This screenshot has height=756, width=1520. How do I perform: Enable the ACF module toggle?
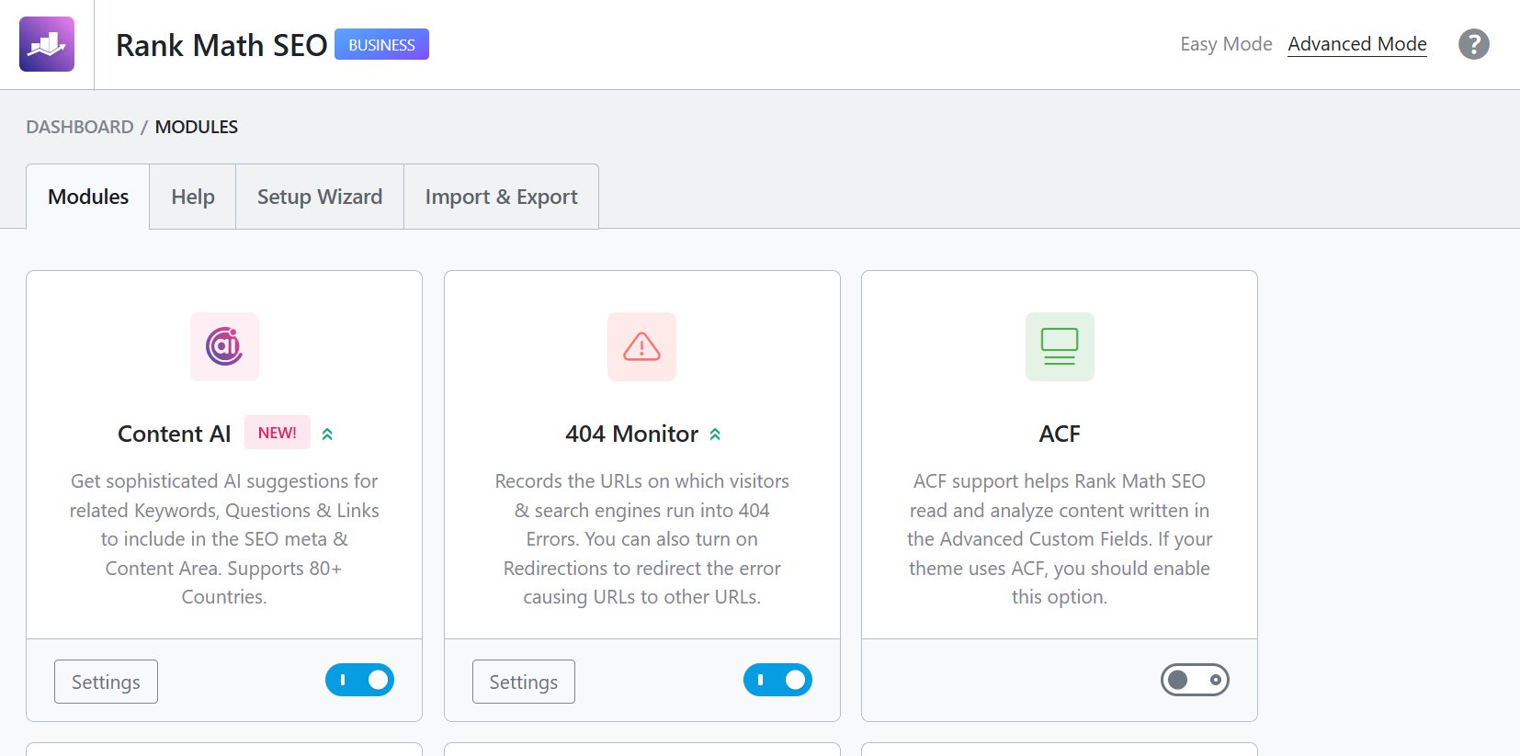1195,680
